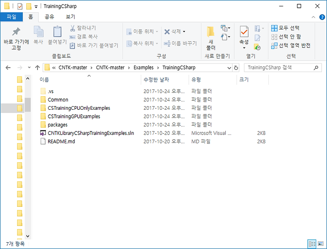The image size is (327, 249).
Task: Click the TrainingCSharp breadcrumb segment
Action: [179, 68]
